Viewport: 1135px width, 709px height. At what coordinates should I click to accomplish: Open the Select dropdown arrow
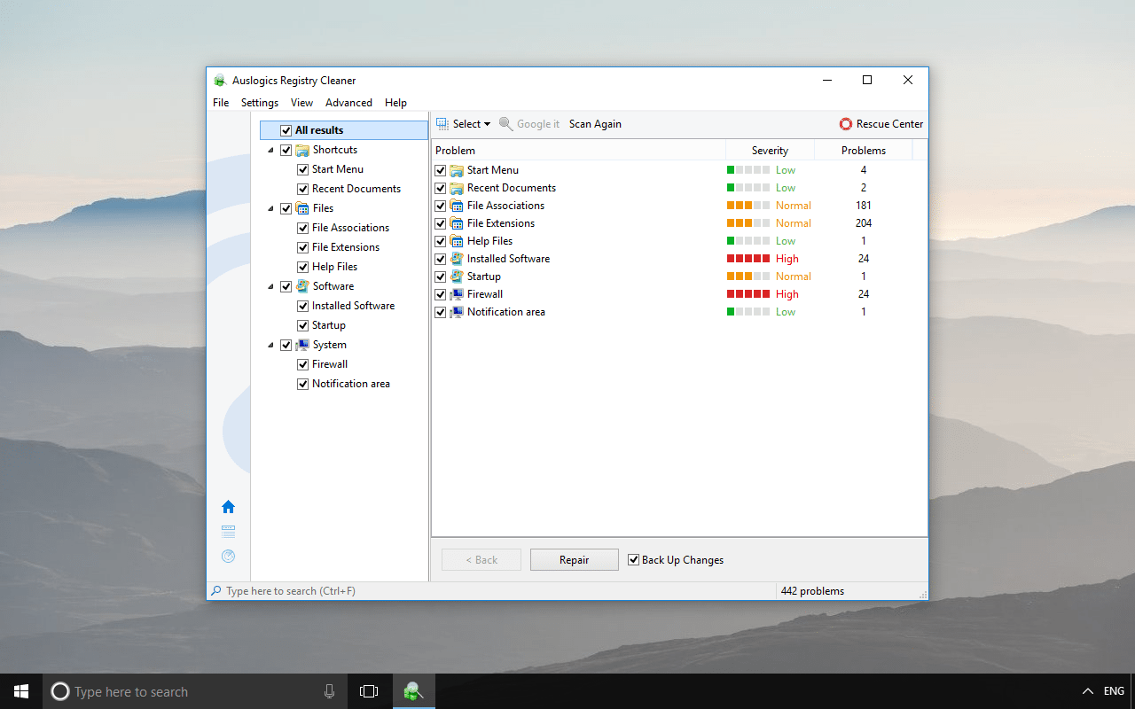click(487, 124)
